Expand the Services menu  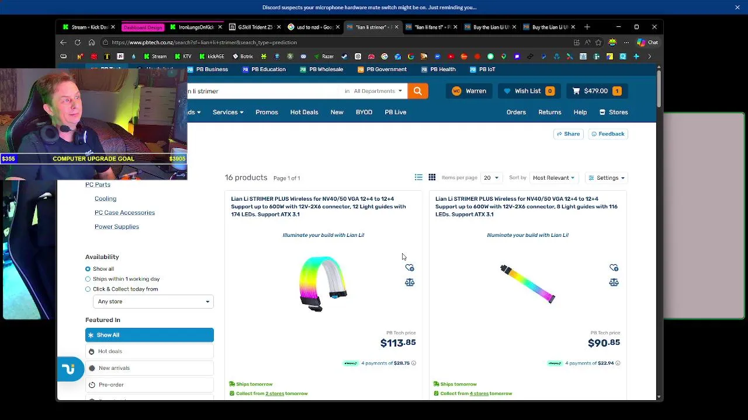click(228, 112)
